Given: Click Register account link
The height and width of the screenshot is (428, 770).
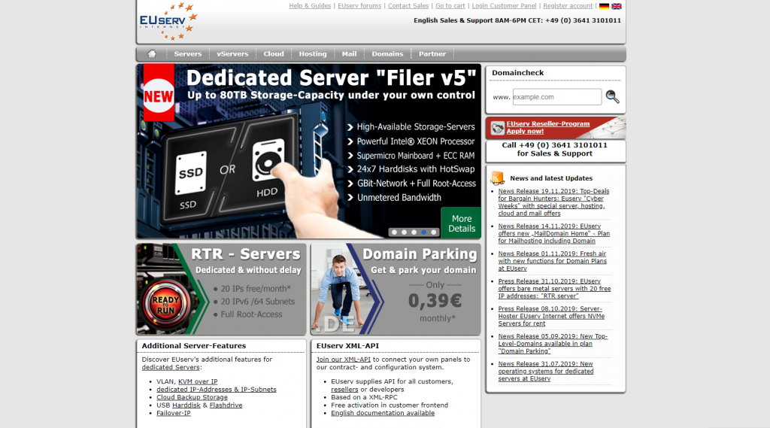Looking at the screenshot, I should (568, 6).
